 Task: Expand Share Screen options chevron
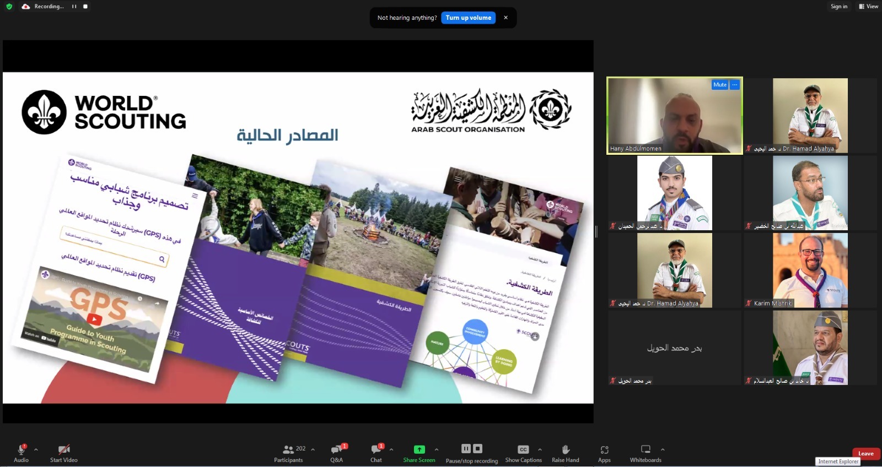(x=436, y=449)
